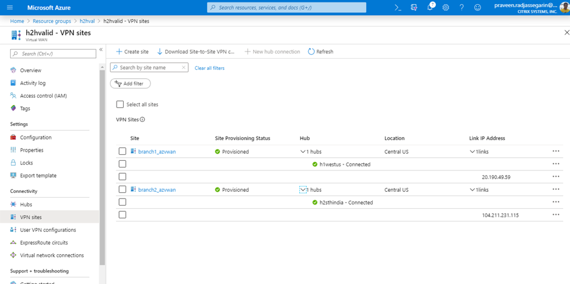
Task: Refresh the VPN sites list
Action: coord(321,52)
